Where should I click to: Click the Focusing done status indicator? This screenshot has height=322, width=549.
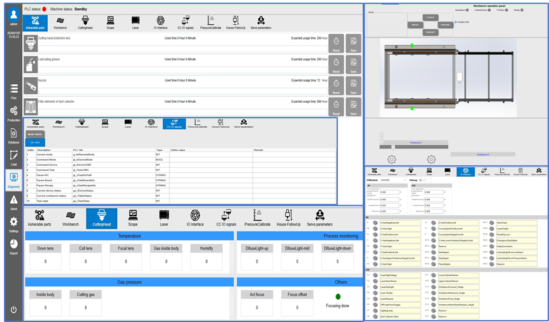tap(338, 296)
